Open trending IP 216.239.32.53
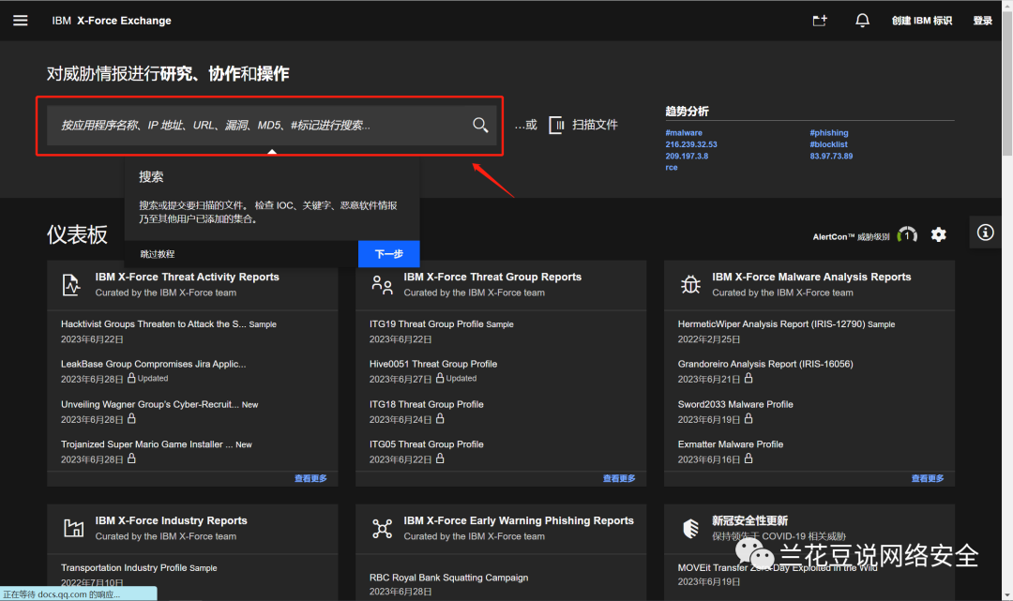Screen dimensions: 1013x601 [x=691, y=144]
